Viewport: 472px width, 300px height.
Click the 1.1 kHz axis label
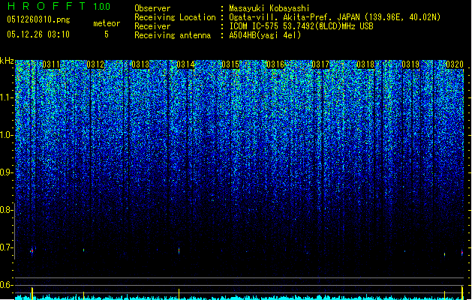(x=7, y=97)
